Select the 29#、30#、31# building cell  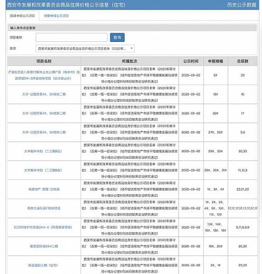tap(215, 170)
